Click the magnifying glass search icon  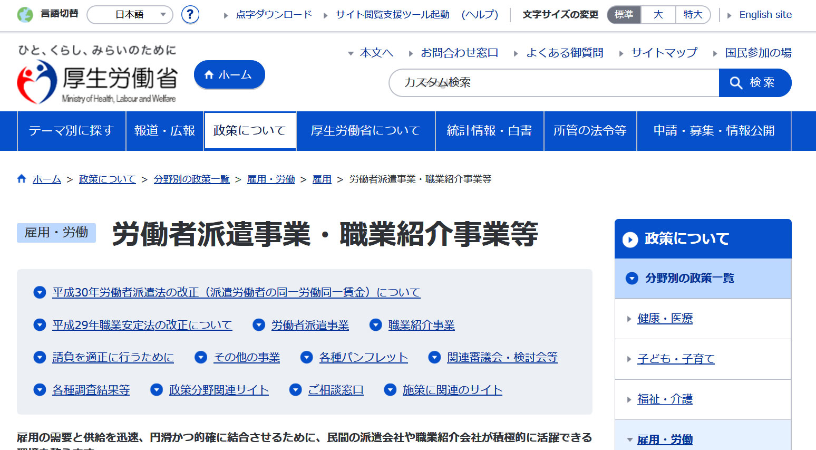coord(736,83)
